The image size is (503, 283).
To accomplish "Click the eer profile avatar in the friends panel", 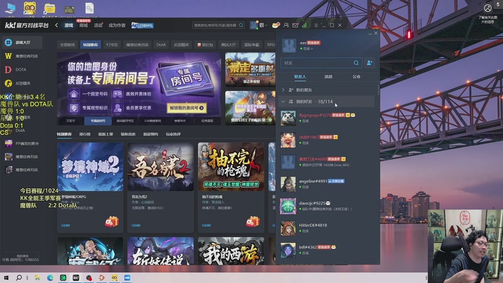I will (289, 45).
